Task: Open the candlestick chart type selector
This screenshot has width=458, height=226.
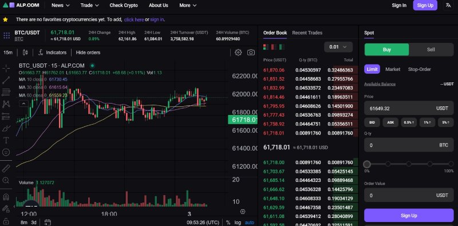Action: [25, 53]
